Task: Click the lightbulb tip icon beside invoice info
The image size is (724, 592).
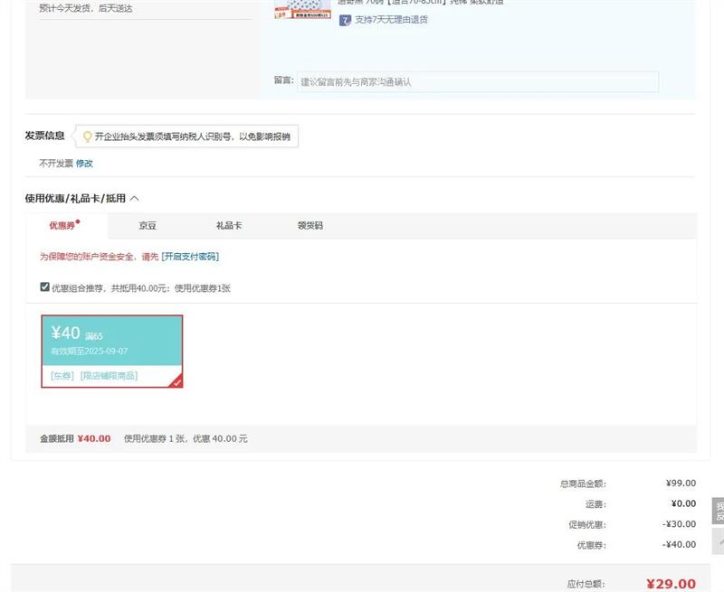Action: pyautogui.click(x=87, y=136)
